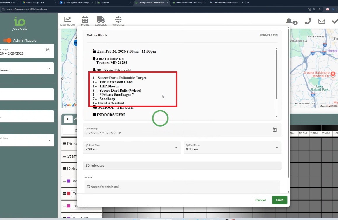
Task: Click the Notes for this block field
Action: pyautogui.click(x=182, y=187)
